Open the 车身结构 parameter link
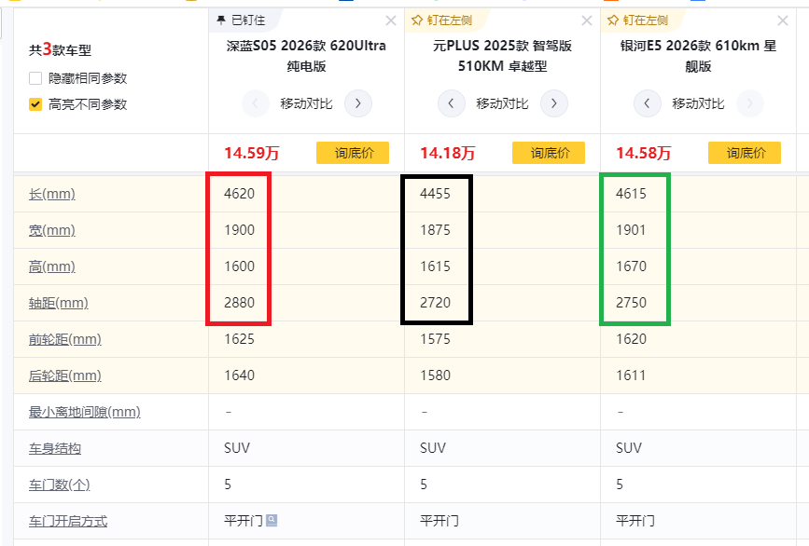Image resolution: width=809 pixels, height=546 pixels. pyautogui.click(x=55, y=449)
